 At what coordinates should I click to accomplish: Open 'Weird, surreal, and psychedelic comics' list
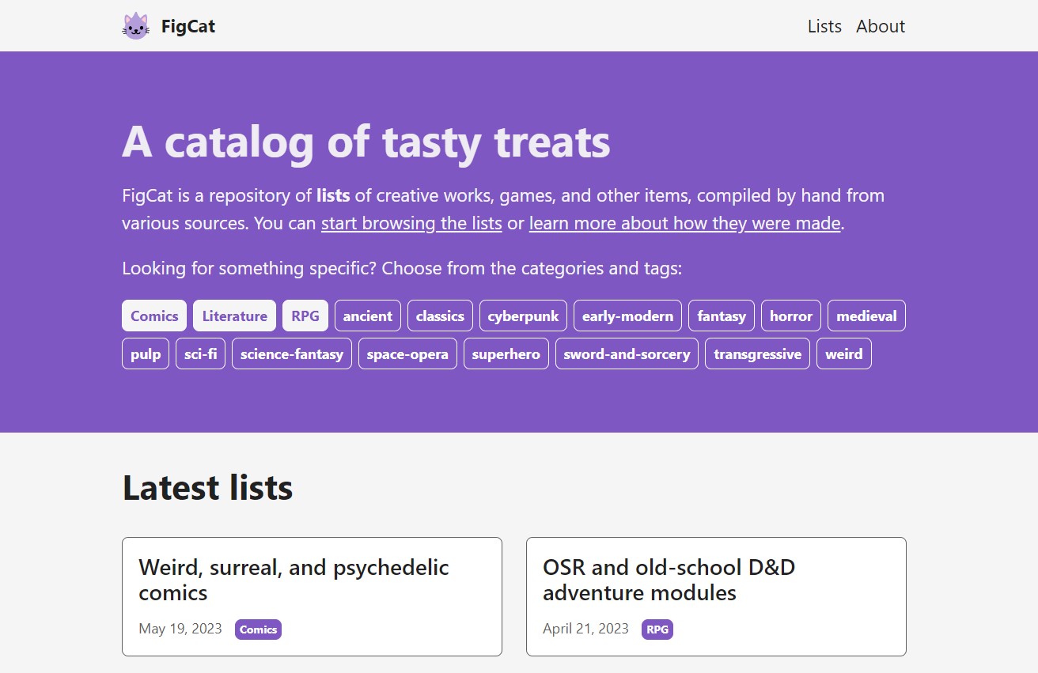click(294, 580)
